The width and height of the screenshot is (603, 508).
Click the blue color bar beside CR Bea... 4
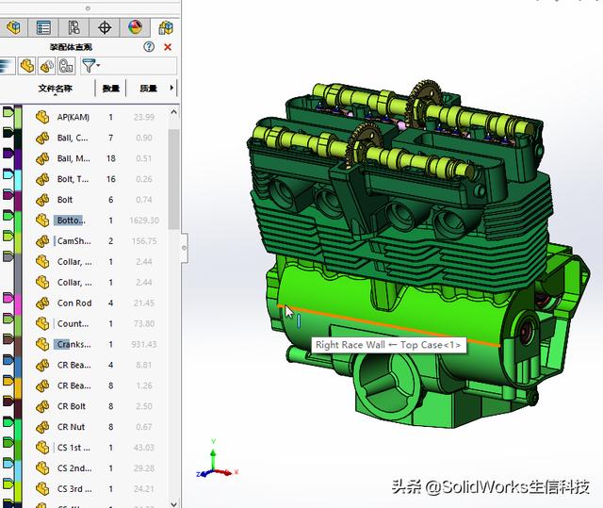coord(18,365)
